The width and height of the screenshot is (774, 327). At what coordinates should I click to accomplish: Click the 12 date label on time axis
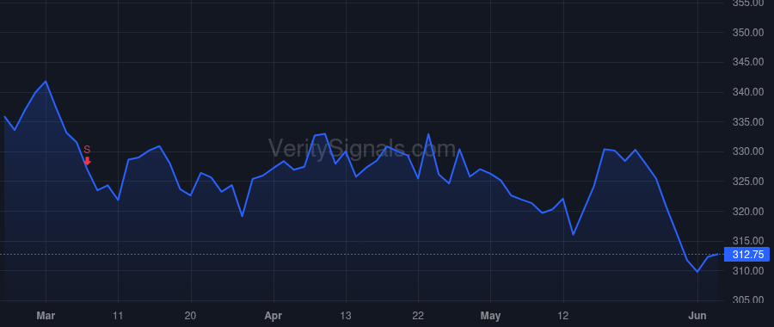563,316
